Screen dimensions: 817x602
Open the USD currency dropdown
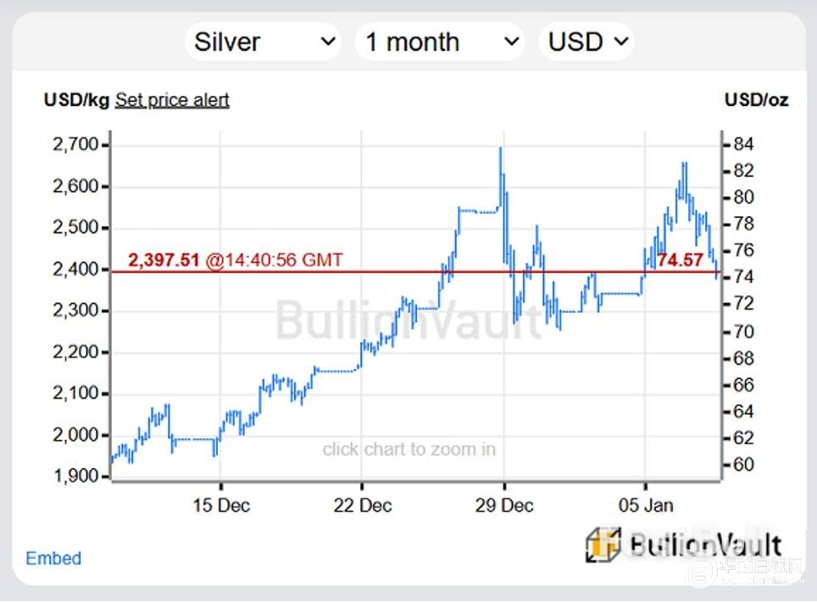click(586, 42)
